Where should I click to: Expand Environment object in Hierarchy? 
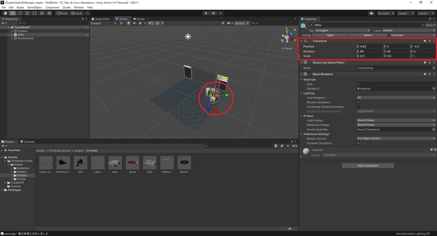click(12, 38)
